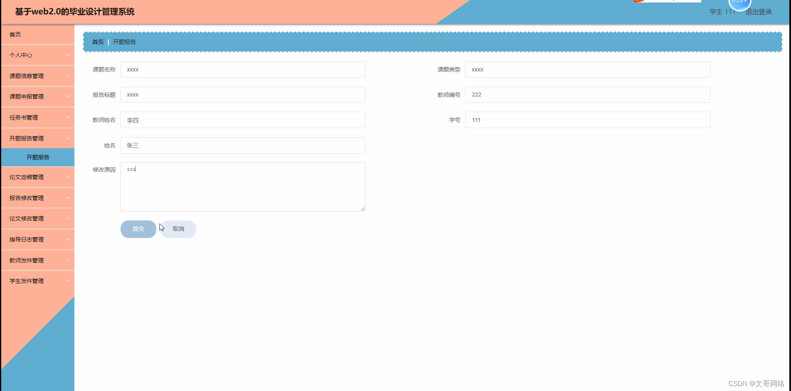Click the 提交 submit button
791x391 pixels.
click(x=138, y=229)
